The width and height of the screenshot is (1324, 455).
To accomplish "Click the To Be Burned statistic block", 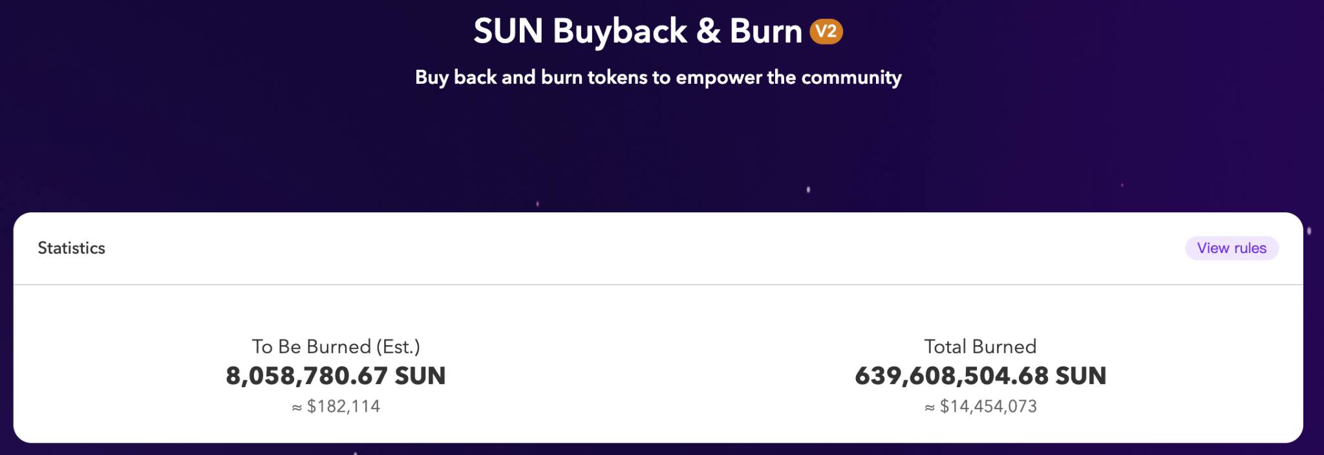I will 336,376.
